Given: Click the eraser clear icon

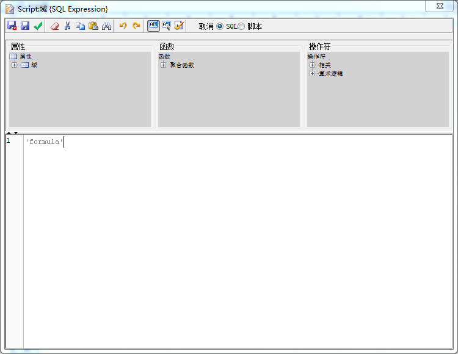Looking at the screenshot, I should click(54, 26).
